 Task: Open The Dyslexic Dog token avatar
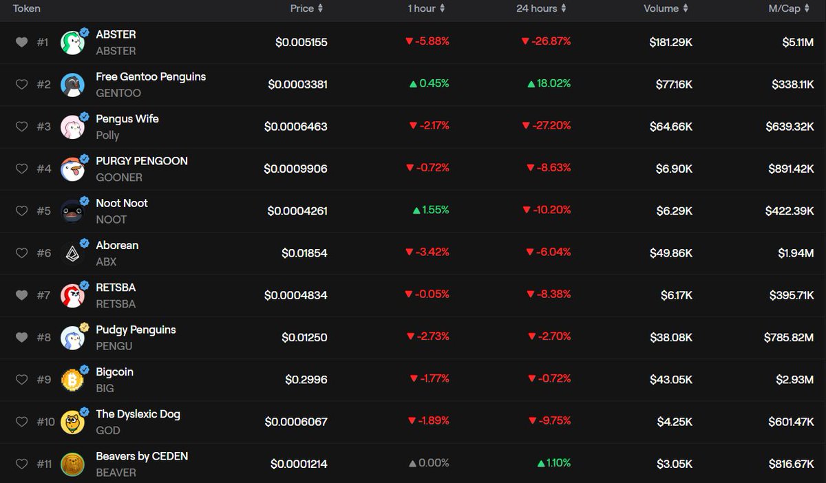(72, 422)
